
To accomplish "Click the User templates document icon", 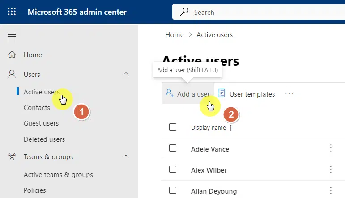I will [222, 93].
